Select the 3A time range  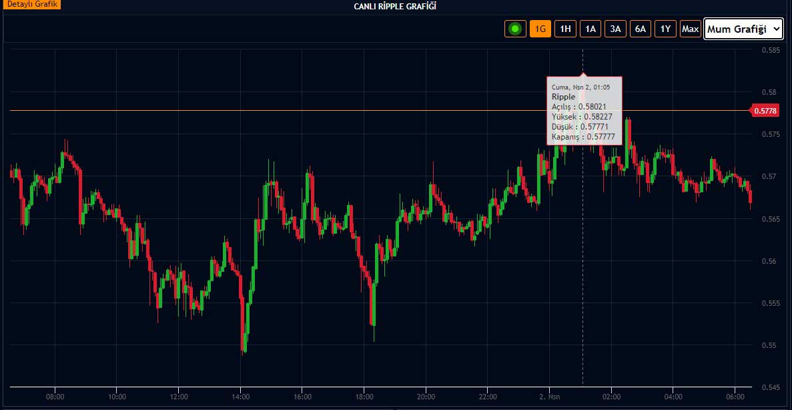(615, 29)
